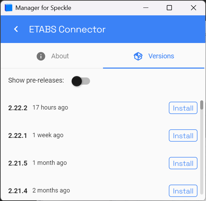Install version 2.22.1

[x=183, y=136]
